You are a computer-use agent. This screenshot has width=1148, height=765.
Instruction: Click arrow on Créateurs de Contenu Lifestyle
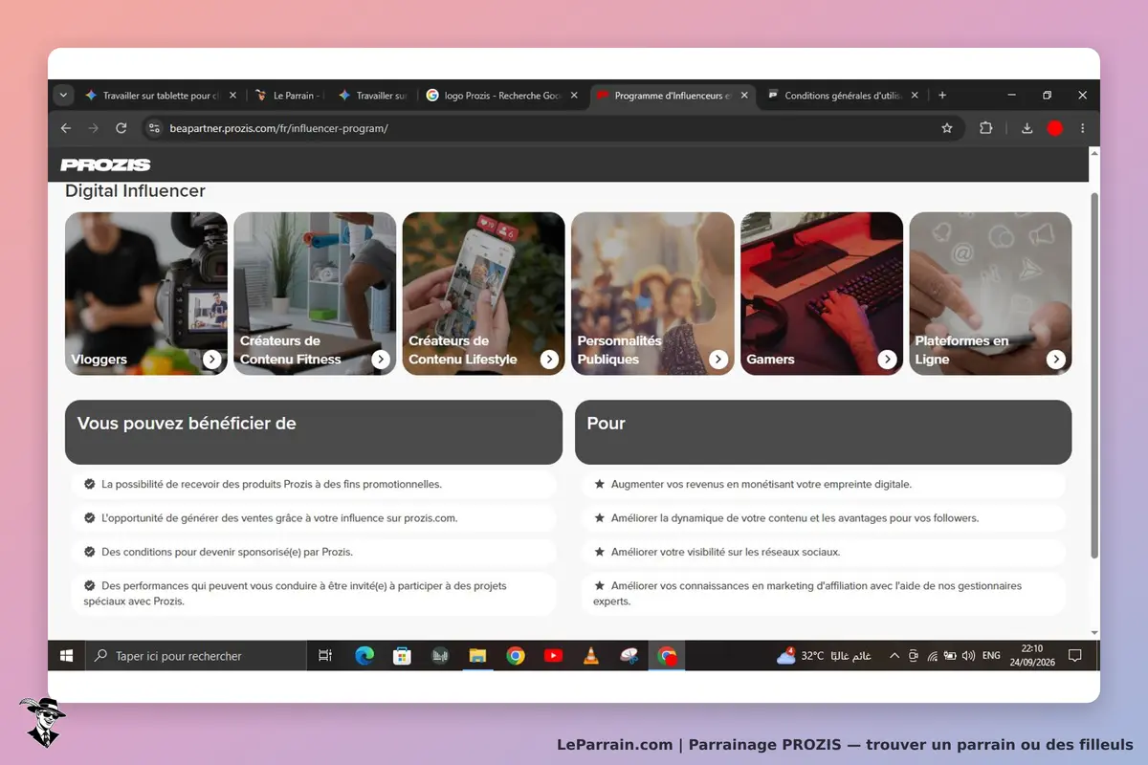coord(549,360)
